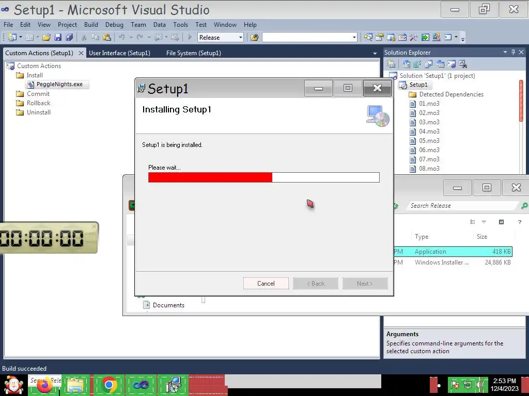Click the Paste clipboard icon
The width and height of the screenshot is (529, 396).
pyautogui.click(x=107, y=37)
